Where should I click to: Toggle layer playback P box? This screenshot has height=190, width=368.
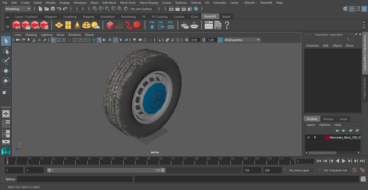(315, 137)
